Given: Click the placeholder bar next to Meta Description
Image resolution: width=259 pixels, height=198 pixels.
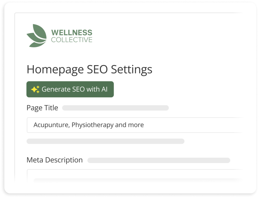Looking at the screenshot, I should 158,160.
